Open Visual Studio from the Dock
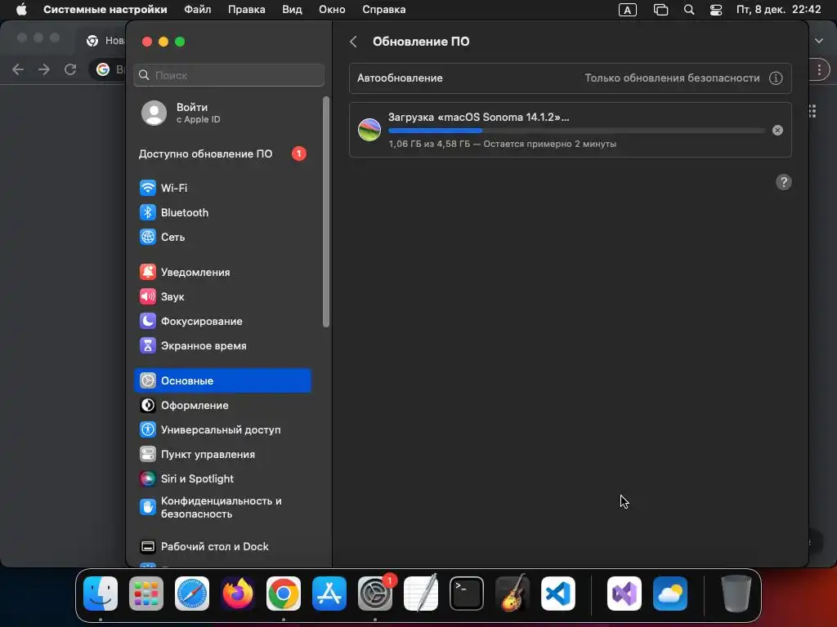Screen dimensions: 837x627 coord(624,594)
